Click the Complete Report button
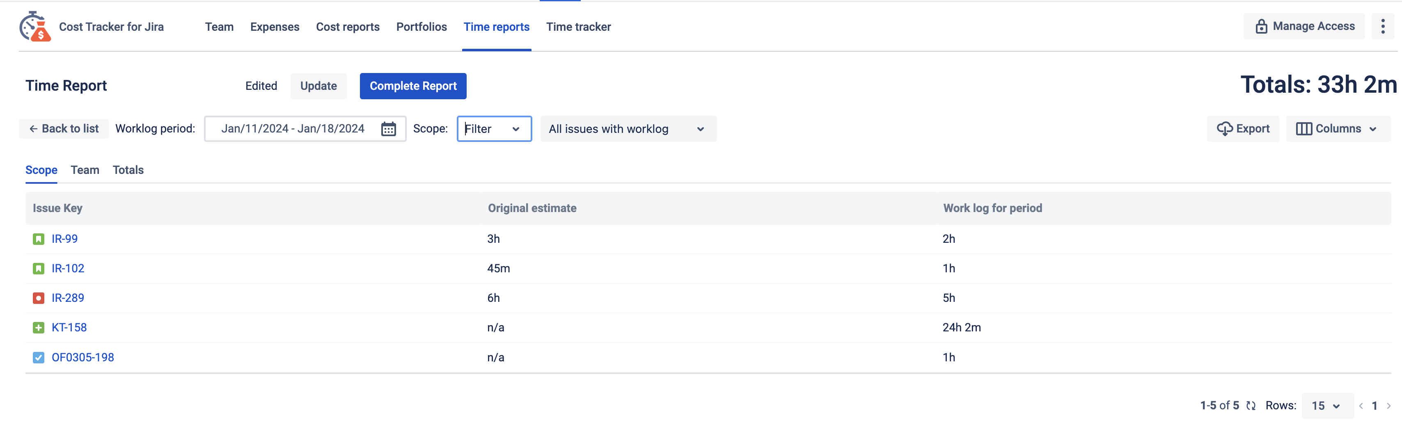Image resolution: width=1402 pixels, height=429 pixels. click(x=412, y=85)
